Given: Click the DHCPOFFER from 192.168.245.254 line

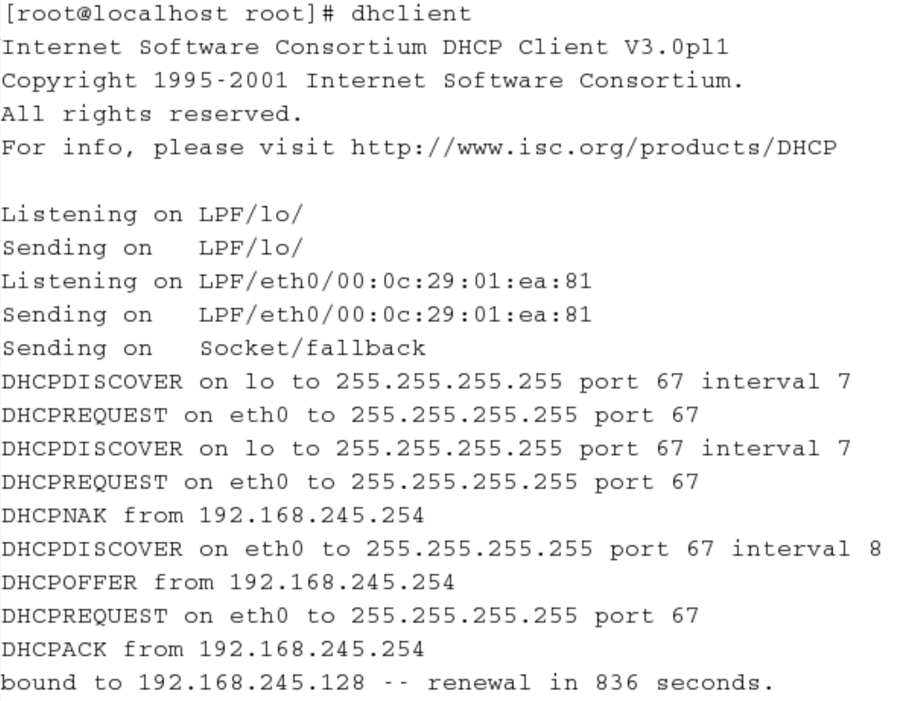Looking at the screenshot, I should [228, 582].
